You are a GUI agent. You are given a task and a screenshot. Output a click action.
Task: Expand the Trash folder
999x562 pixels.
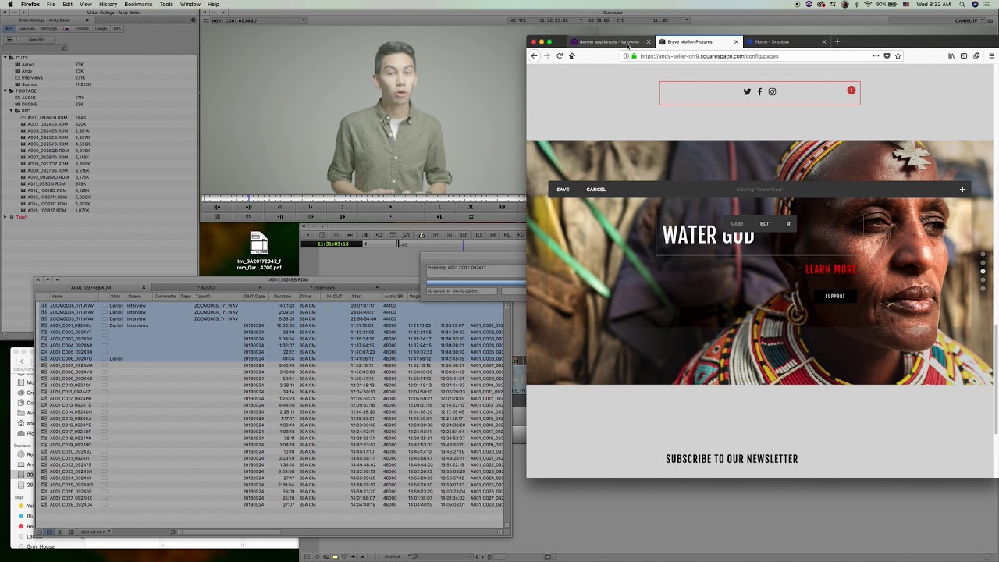coord(5,217)
